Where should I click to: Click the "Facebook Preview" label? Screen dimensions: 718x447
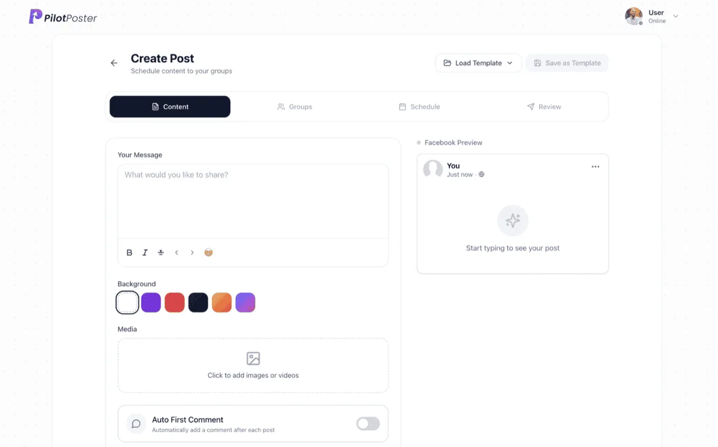tap(454, 143)
